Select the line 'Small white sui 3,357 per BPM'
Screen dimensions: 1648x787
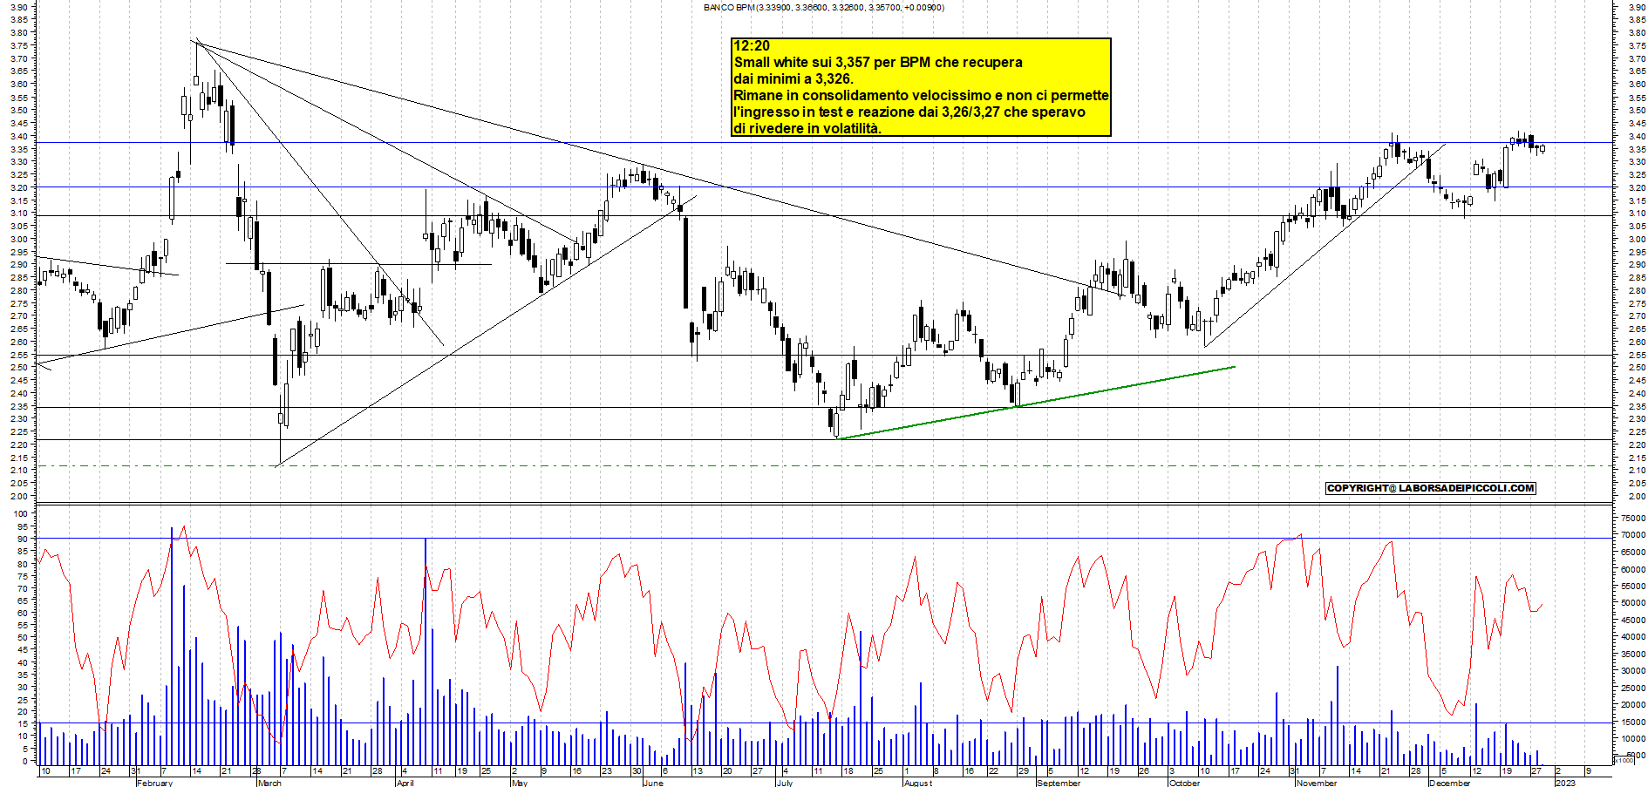coord(878,62)
